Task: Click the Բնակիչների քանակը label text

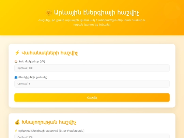Action: [x=33, y=77]
